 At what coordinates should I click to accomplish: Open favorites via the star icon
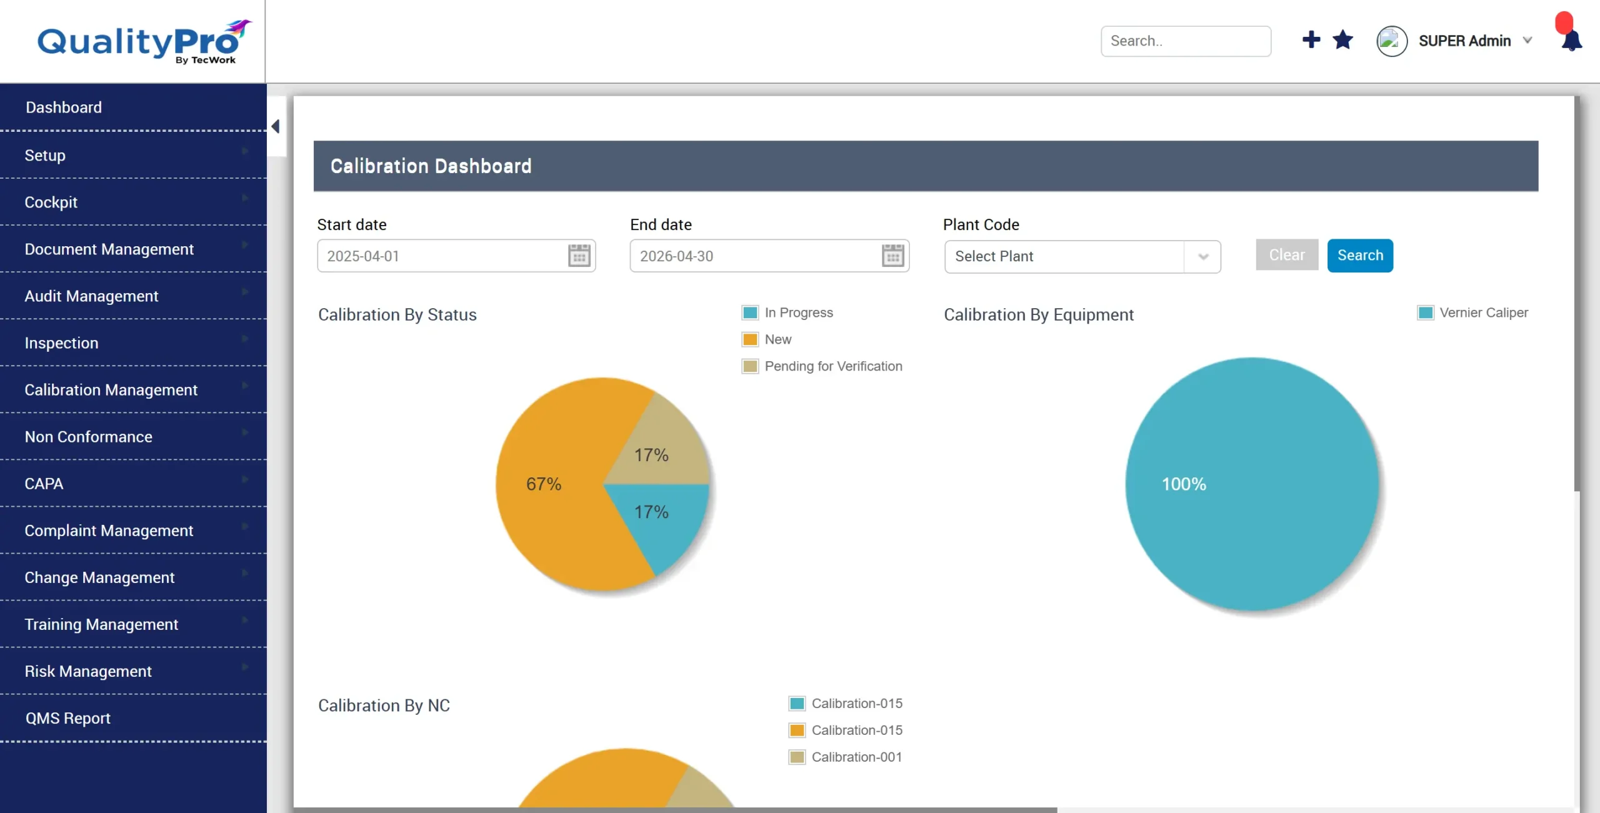1342,40
